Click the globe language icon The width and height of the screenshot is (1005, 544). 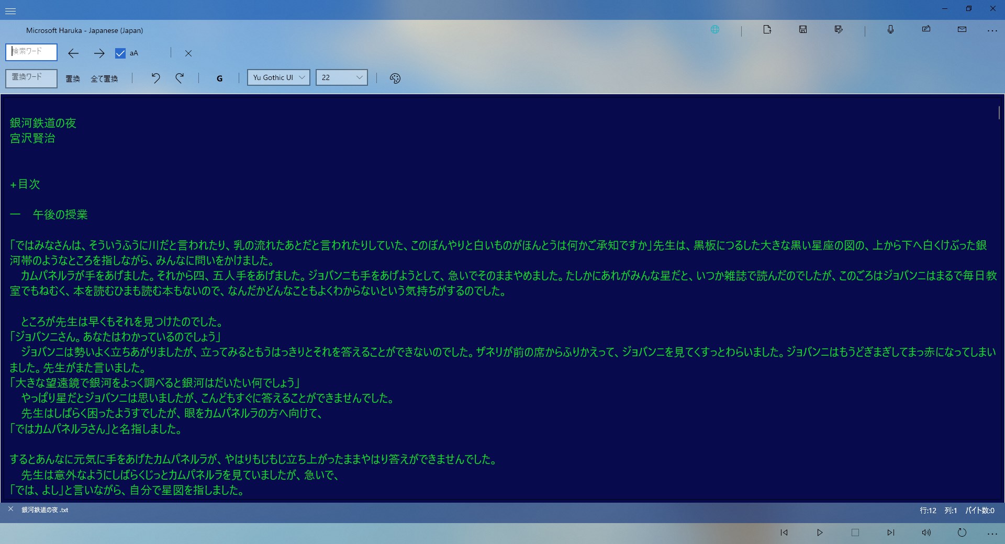pos(714,30)
